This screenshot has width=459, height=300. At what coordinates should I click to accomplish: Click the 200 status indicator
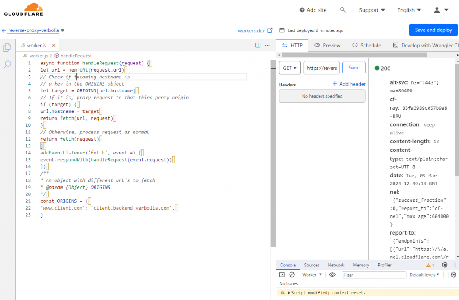point(382,68)
